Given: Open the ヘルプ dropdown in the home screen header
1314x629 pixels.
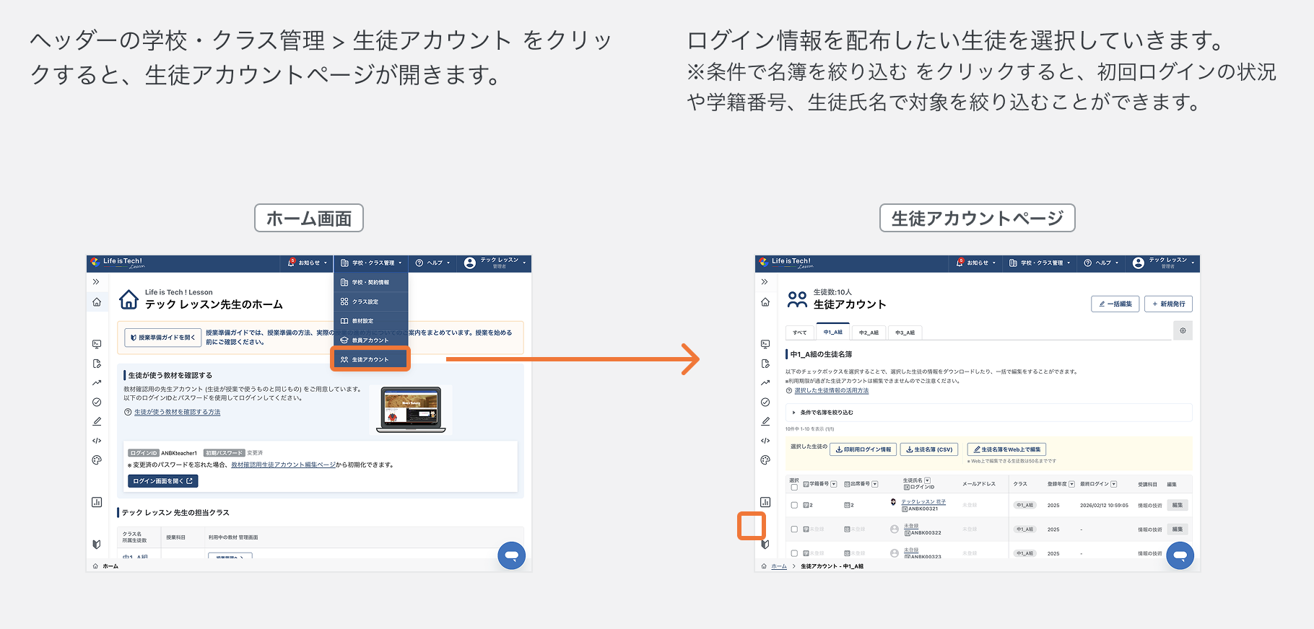Looking at the screenshot, I should 432,263.
